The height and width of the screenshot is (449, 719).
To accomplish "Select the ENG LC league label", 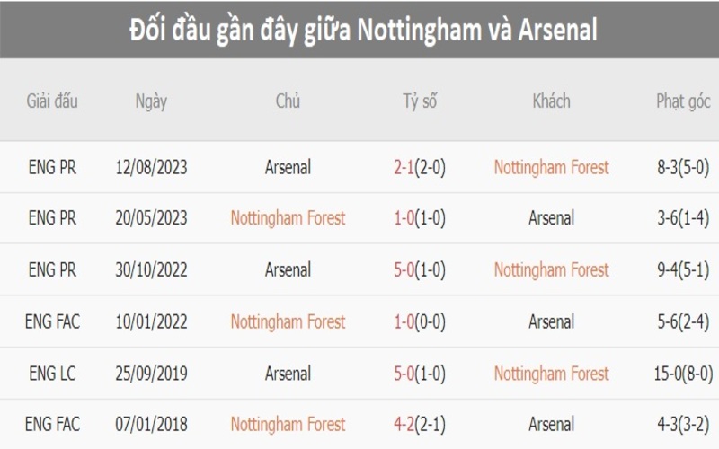I will pyautogui.click(x=53, y=373).
